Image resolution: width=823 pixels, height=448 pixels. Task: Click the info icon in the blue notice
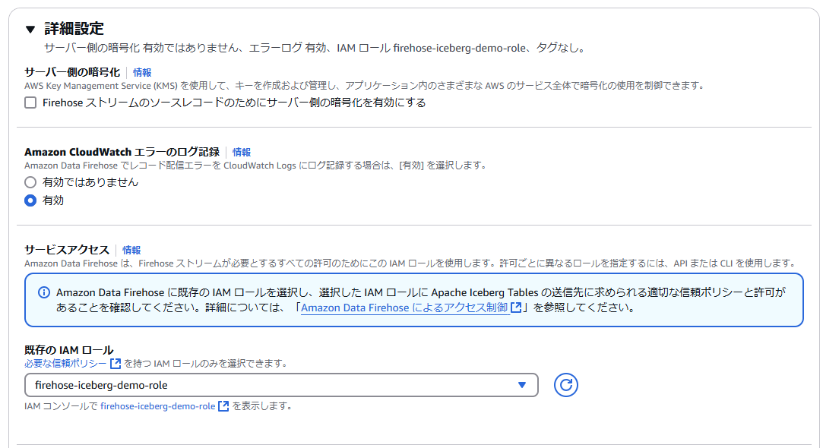[44, 292]
